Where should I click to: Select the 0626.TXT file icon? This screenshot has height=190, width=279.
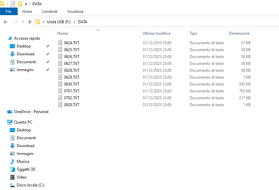pos(60,56)
